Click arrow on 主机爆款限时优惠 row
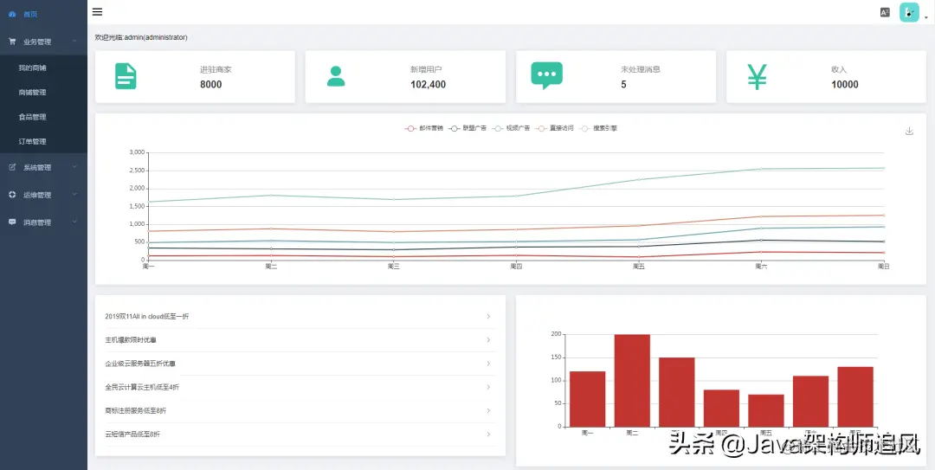The image size is (935, 470). [488, 340]
